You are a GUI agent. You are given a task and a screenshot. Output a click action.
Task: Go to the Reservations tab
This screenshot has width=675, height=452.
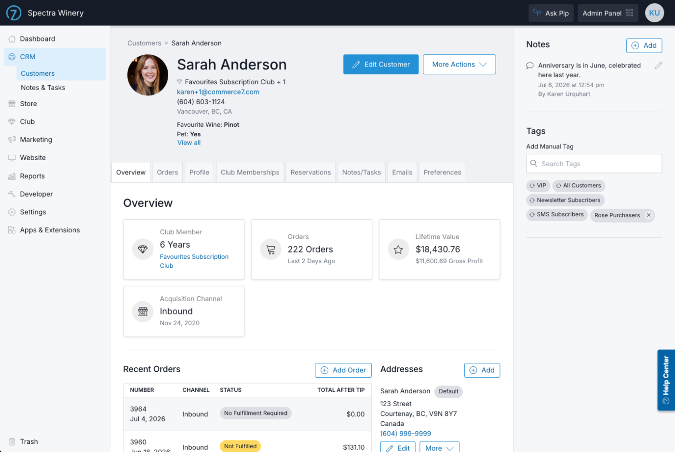310,173
